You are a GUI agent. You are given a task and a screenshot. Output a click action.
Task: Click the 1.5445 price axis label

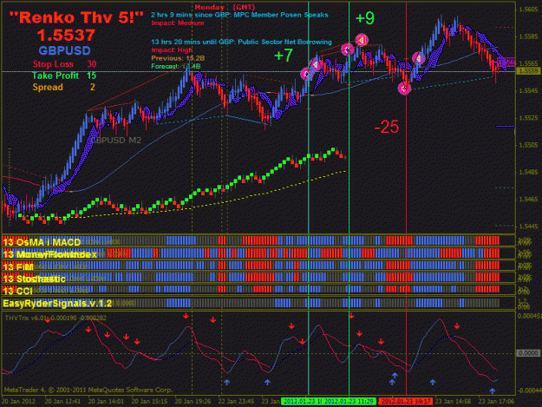tap(528, 226)
